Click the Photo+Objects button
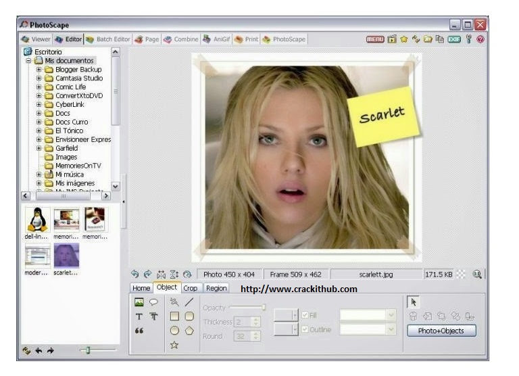Viewport: 519px width, 376px height. [x=441, y=331]
